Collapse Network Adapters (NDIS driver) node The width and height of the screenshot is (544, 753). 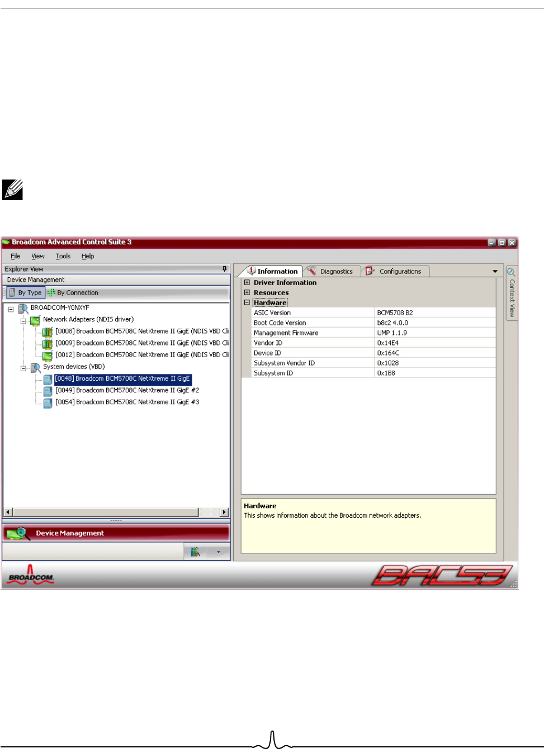(x=23, y=321)
